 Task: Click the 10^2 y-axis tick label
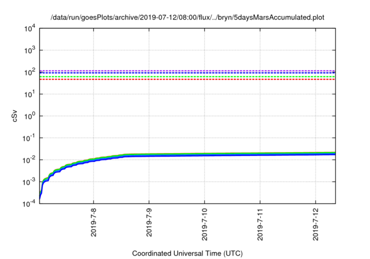tap(29, 72)
